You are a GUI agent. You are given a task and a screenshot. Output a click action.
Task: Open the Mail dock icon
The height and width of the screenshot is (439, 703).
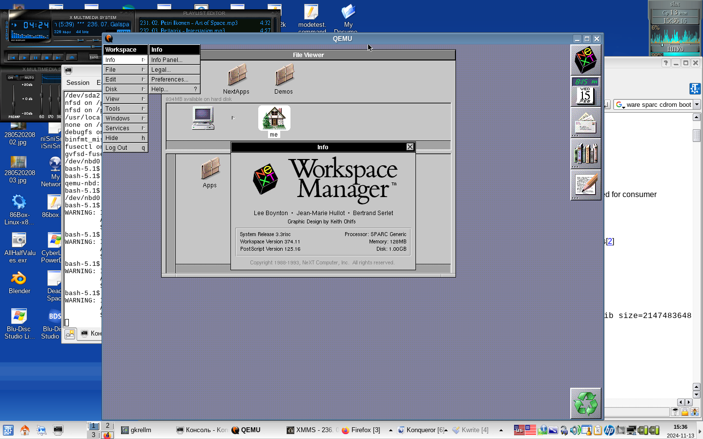(585, 123)
